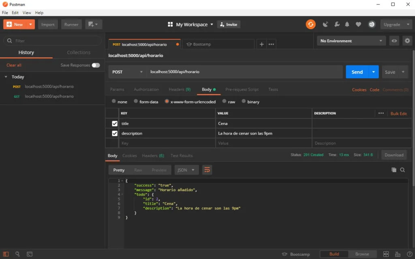Viewport: 415px width, 259px height.
Task: Open the wrench settings icon
Action: (337, 24)
